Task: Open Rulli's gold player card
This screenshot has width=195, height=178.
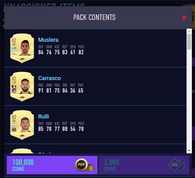Action: tap(22, 125)
